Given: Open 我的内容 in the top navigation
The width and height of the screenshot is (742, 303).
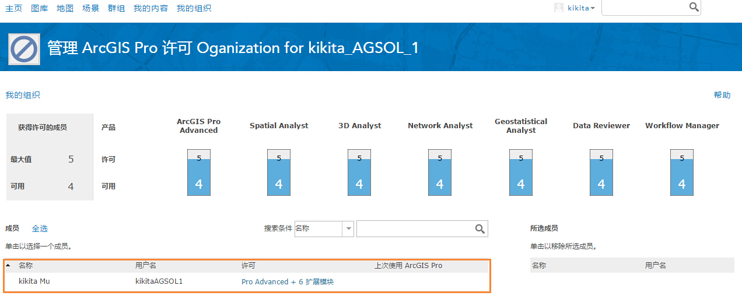Looking at the screenshot, I should pyautogui.click(x=150, y=8).
